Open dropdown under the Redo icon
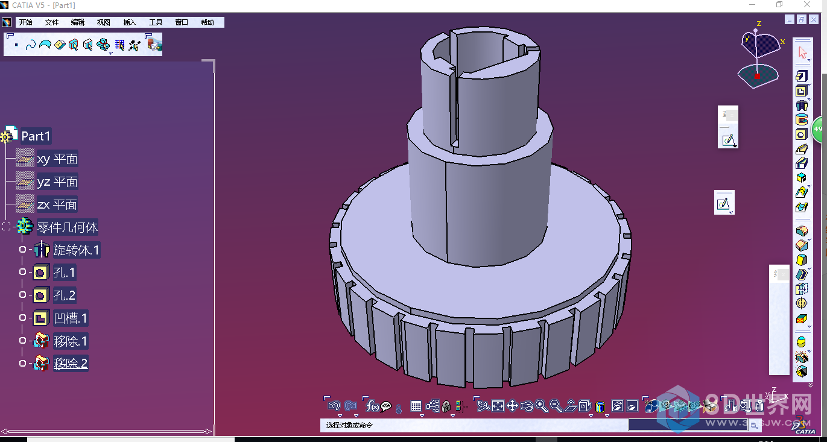827x442 pixels. pyautogui.click(x=356, y=415)
